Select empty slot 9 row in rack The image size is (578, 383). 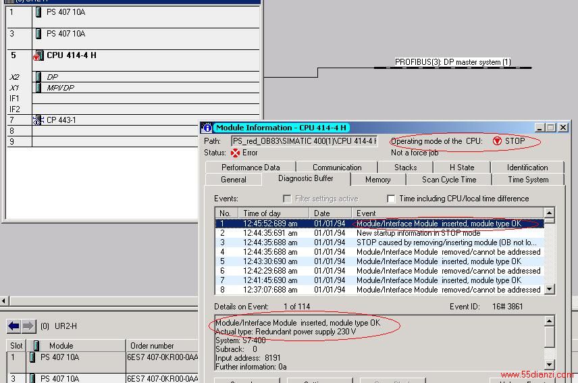[134, 142]
